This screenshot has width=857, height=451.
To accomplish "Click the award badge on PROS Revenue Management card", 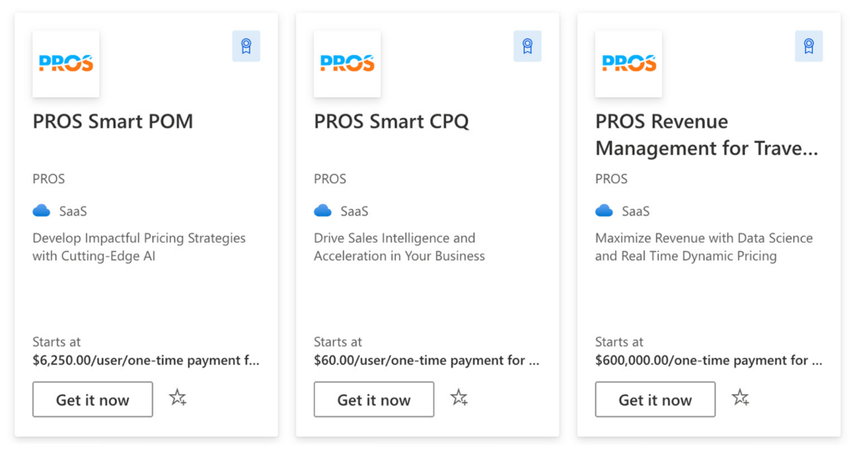I will 809,46.
